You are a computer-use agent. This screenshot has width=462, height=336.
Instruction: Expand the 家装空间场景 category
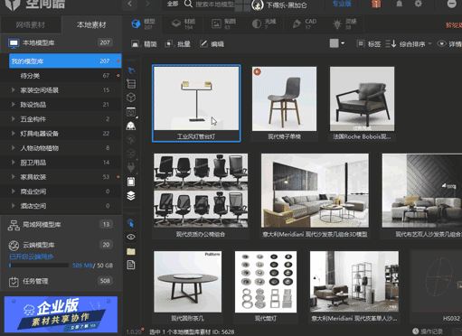click(14, 90)
